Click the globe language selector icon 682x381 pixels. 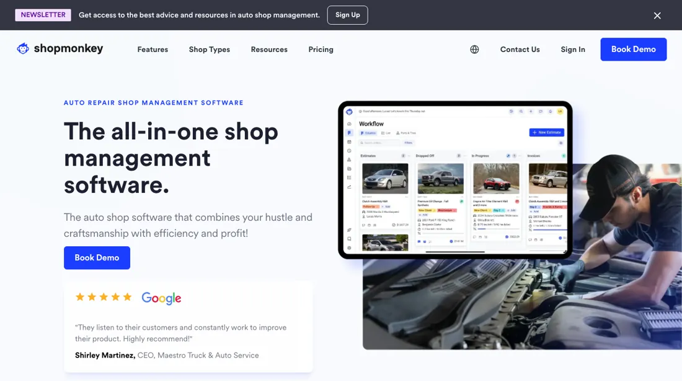tap(474, 49)
